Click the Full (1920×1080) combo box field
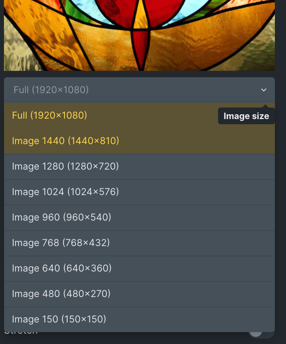286x344 pixels. tap(139, 90)
